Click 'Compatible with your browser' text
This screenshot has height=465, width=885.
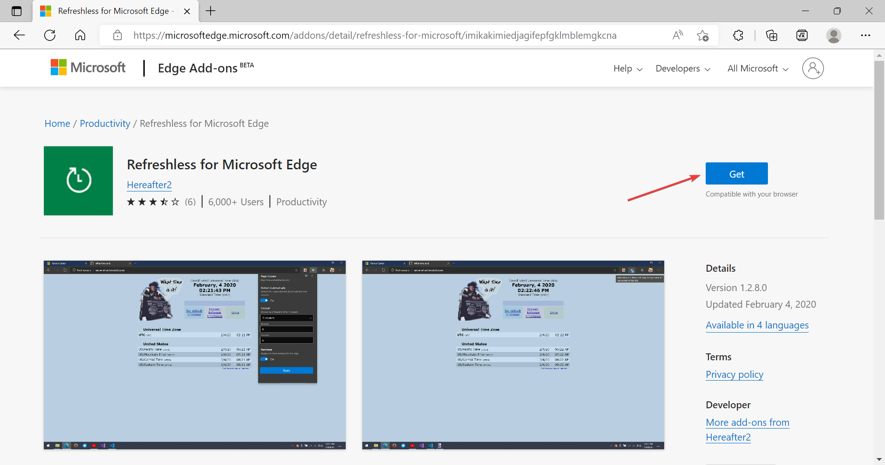752,194
